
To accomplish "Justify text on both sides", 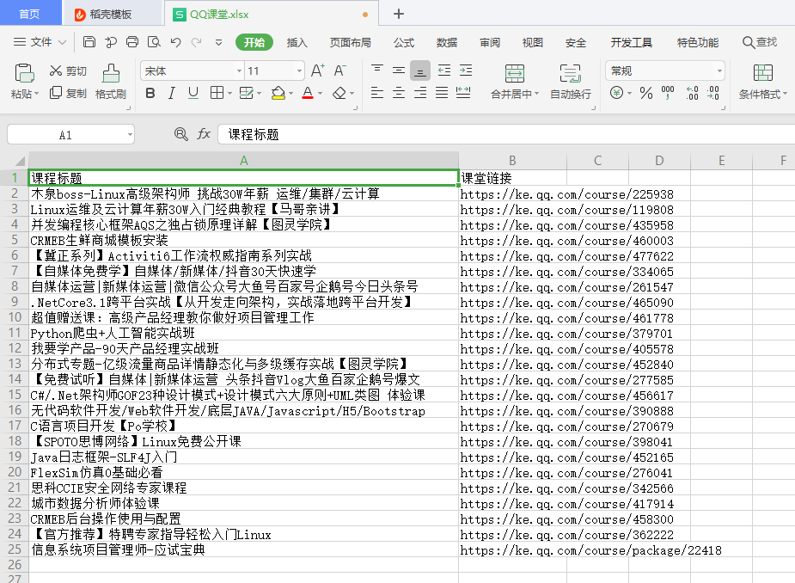I will point(442,92).
